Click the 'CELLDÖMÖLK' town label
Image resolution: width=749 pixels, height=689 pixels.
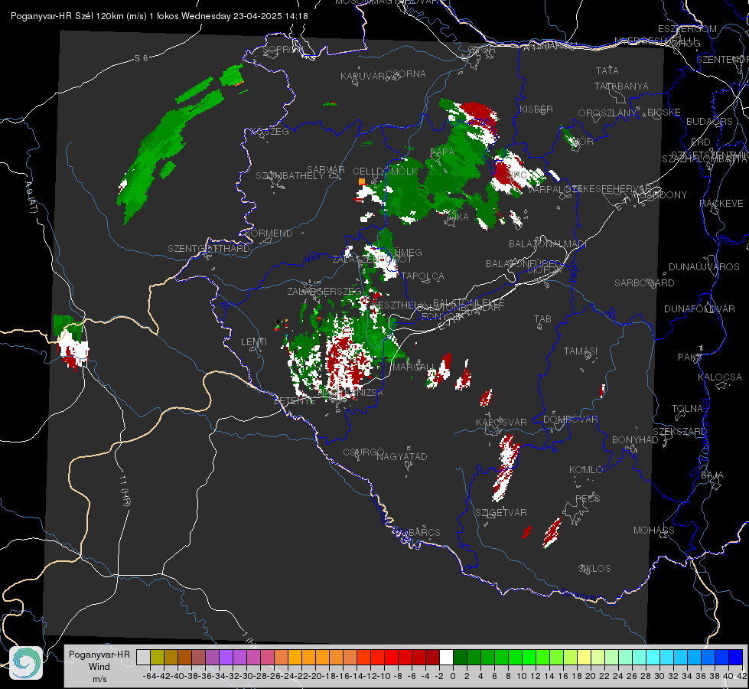coord(386,171)
